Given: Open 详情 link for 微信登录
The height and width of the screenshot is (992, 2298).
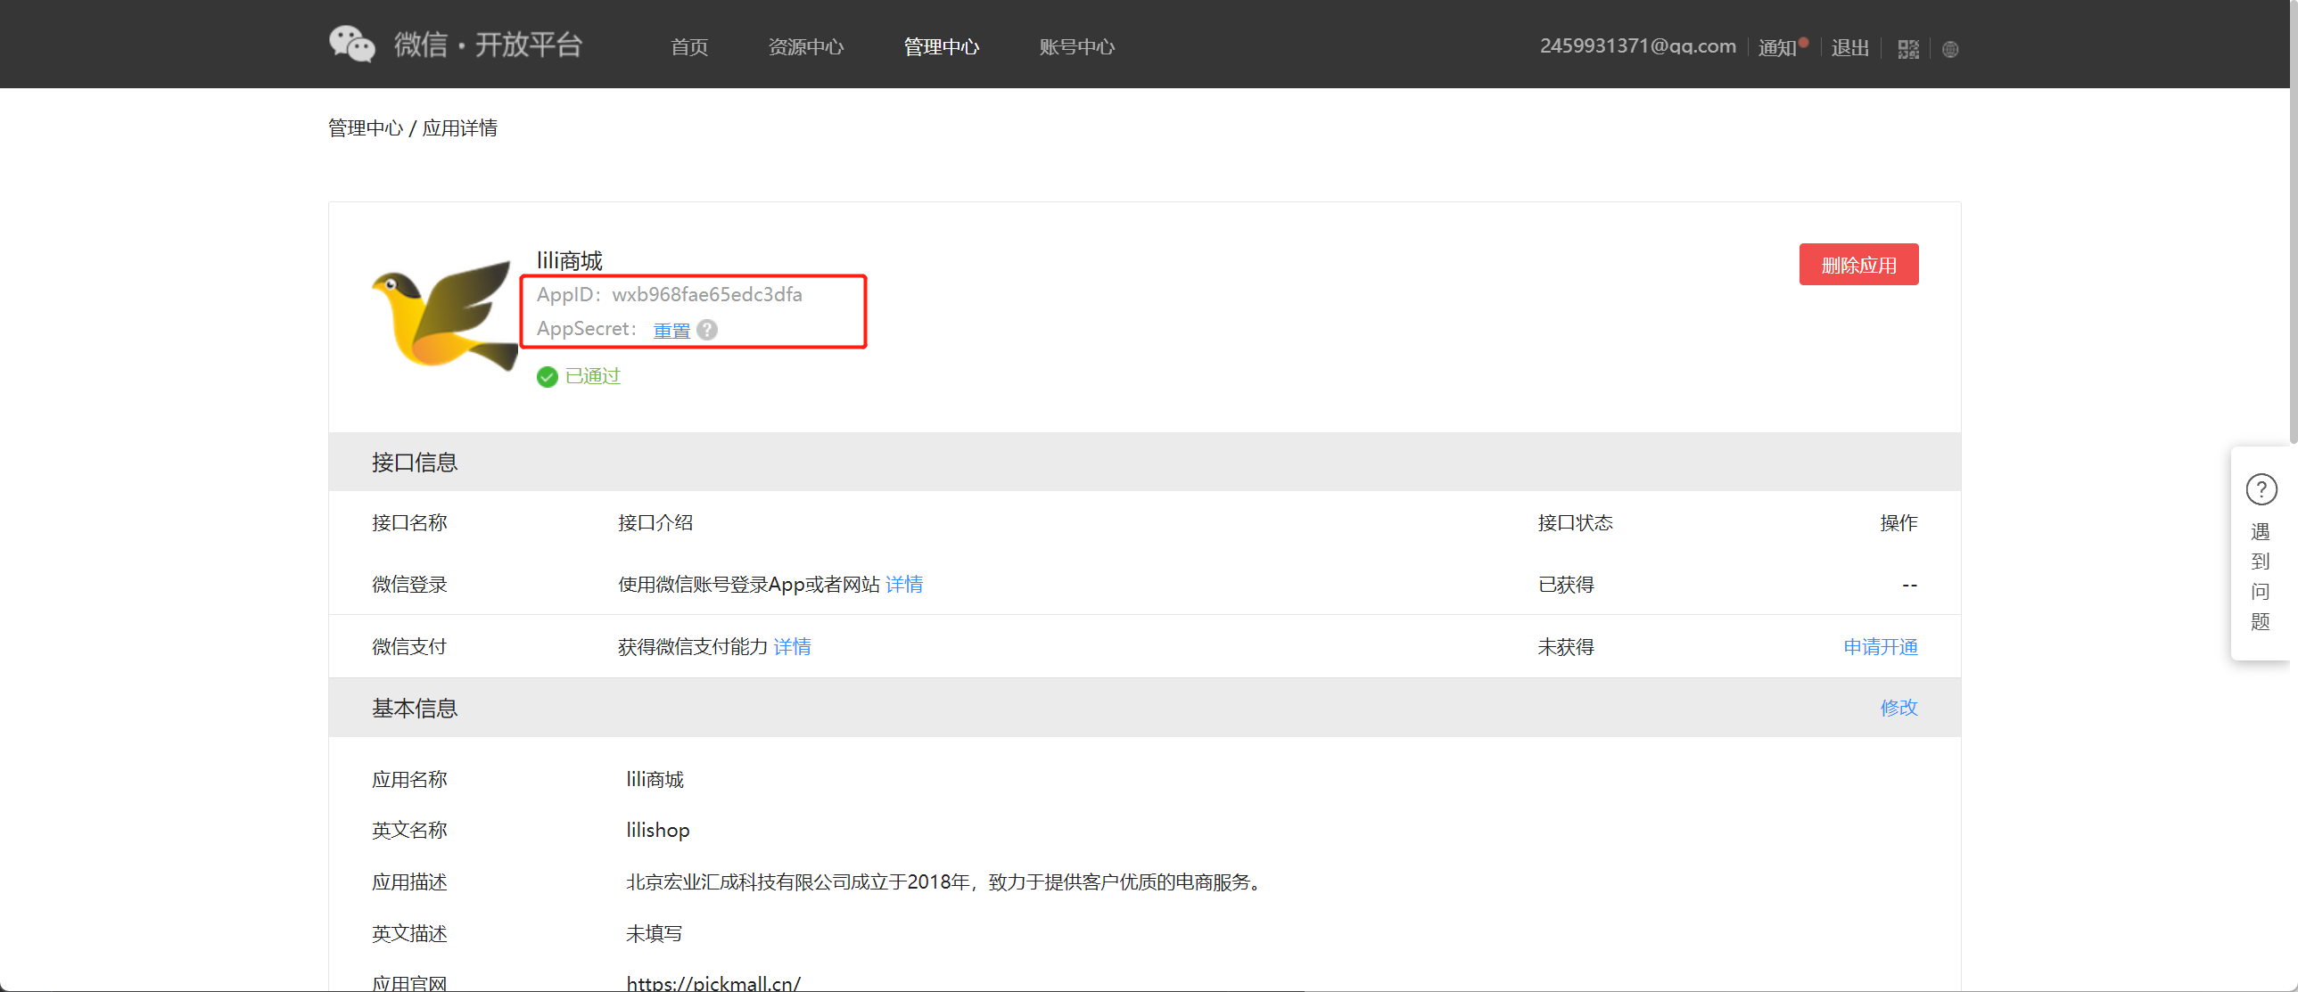Looking at the screenshot, I should (903, 585).
